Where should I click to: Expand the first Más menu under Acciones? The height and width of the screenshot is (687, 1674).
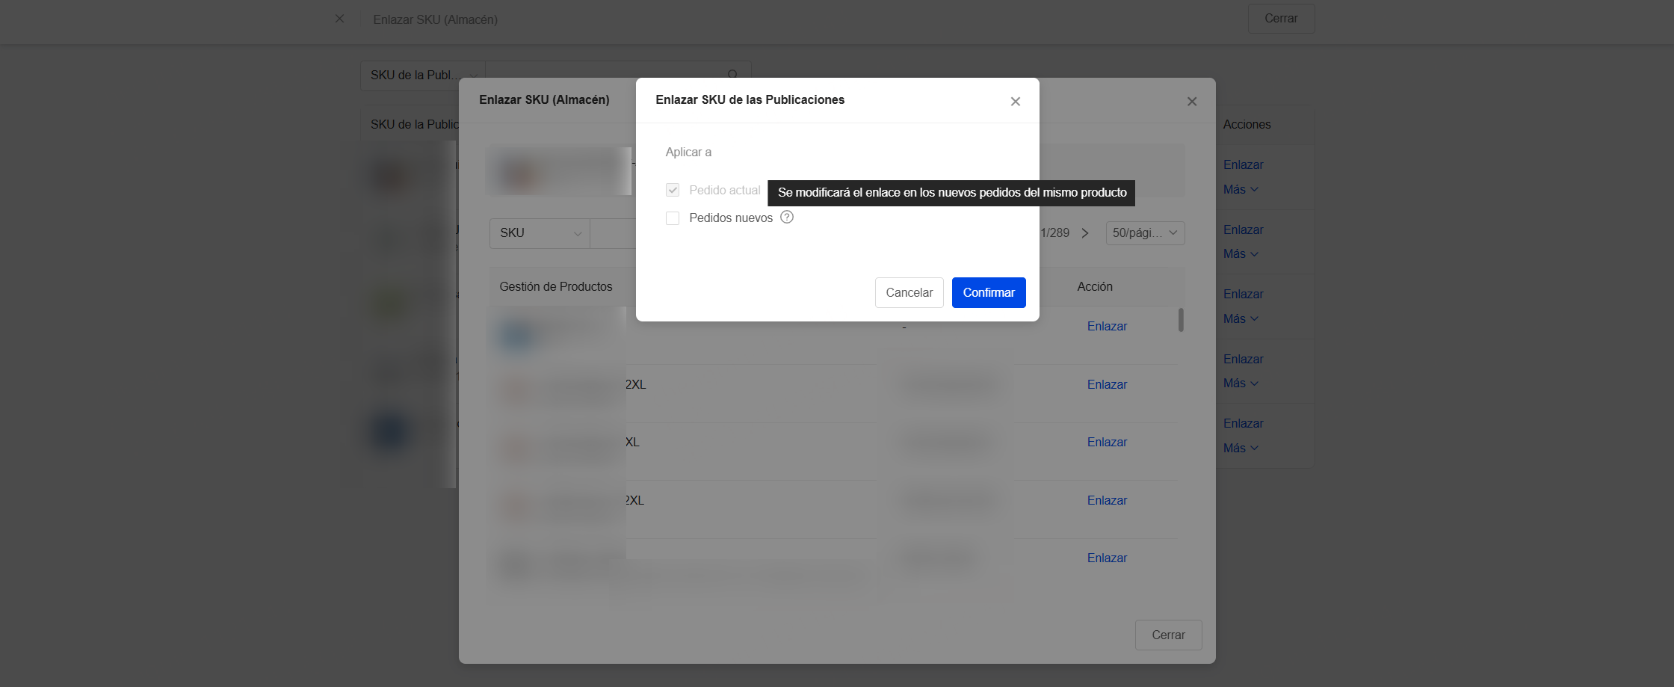click(x=1241, y=190)
